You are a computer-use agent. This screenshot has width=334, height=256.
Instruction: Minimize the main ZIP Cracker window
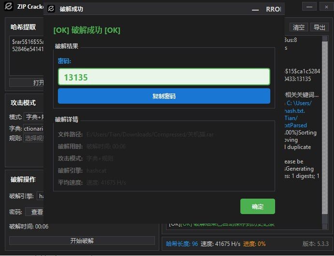coord(311,7)
